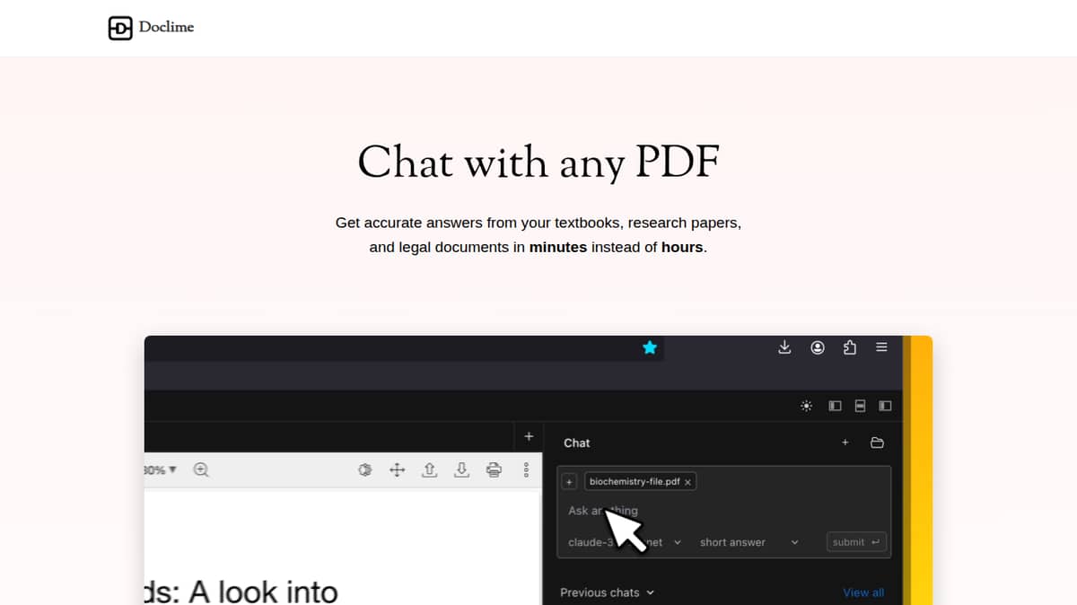Viewport: 1077px width, 605px height.
Task: Click the account profile icon
Action: pos(818,347)
